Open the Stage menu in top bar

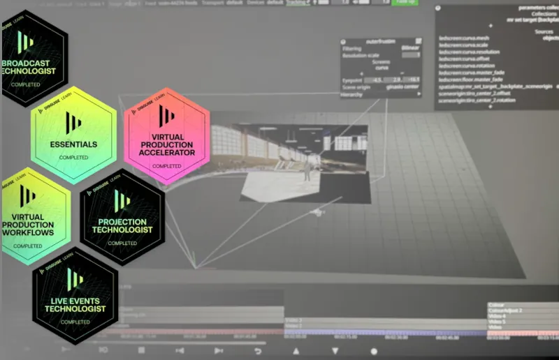[x=125, y=3]
